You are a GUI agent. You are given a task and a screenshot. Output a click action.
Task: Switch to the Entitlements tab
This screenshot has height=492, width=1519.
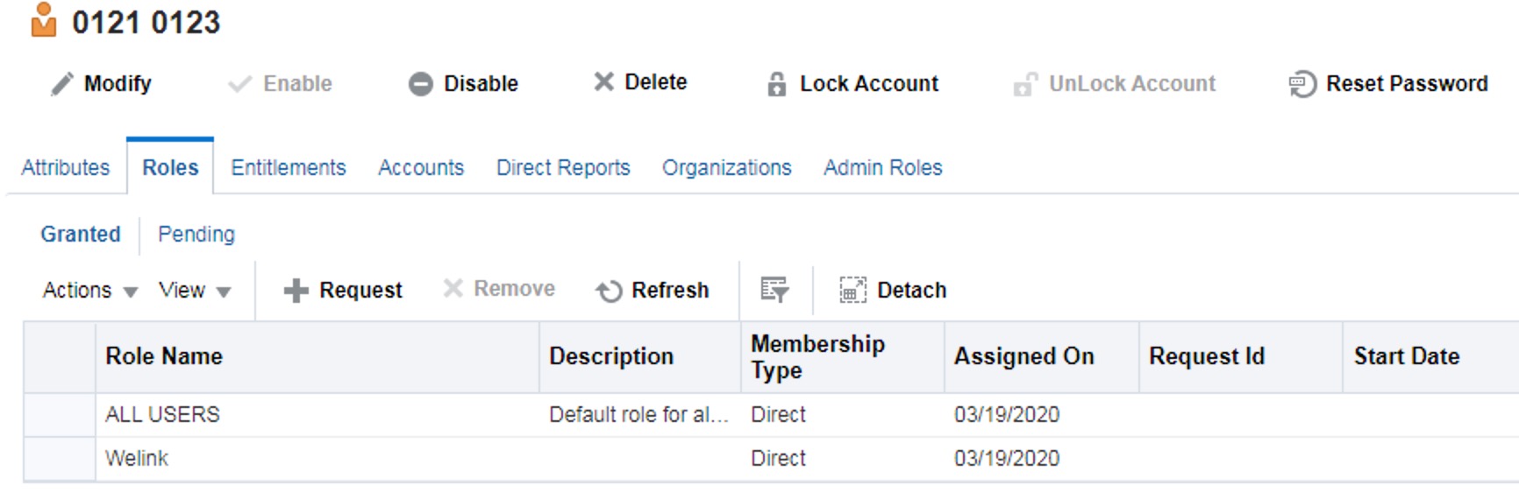289,167
